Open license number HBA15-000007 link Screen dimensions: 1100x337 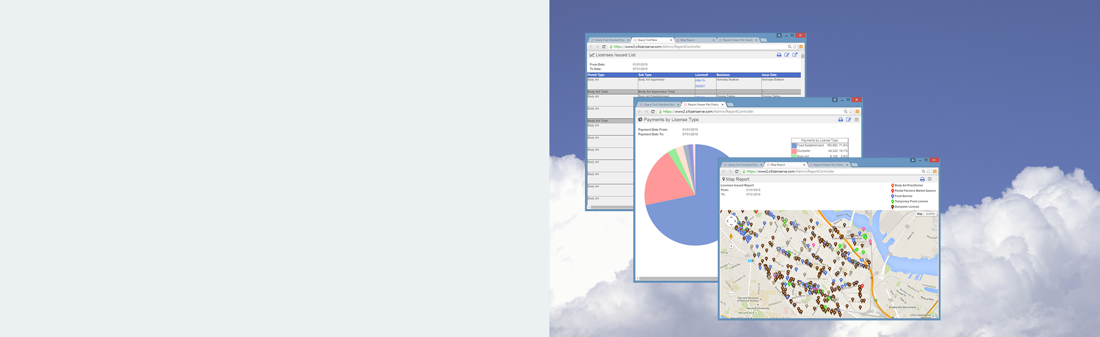click(700, 83)
